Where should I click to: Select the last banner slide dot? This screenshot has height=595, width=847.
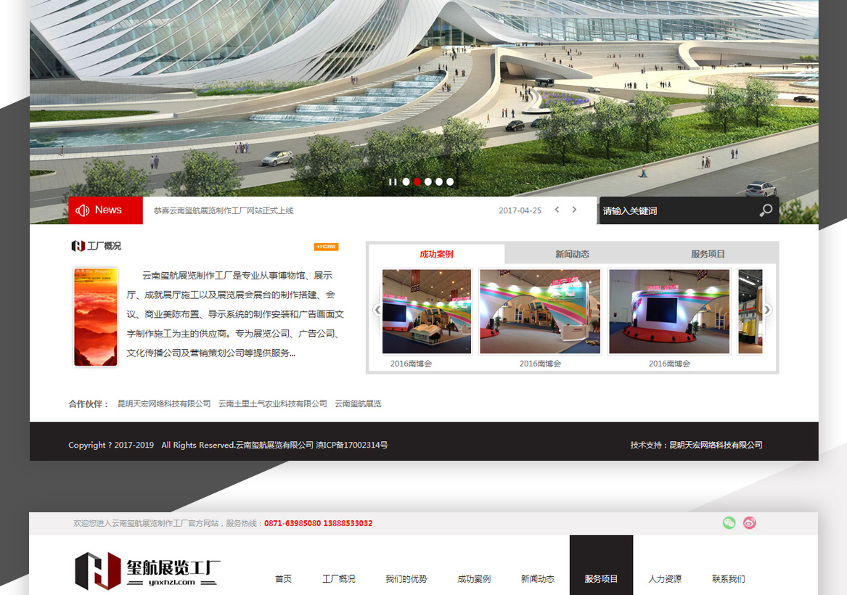pos(450,182)
